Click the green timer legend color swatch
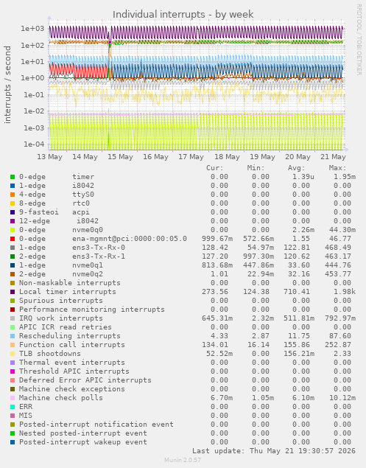366x468 pixels. coord(13,177)
